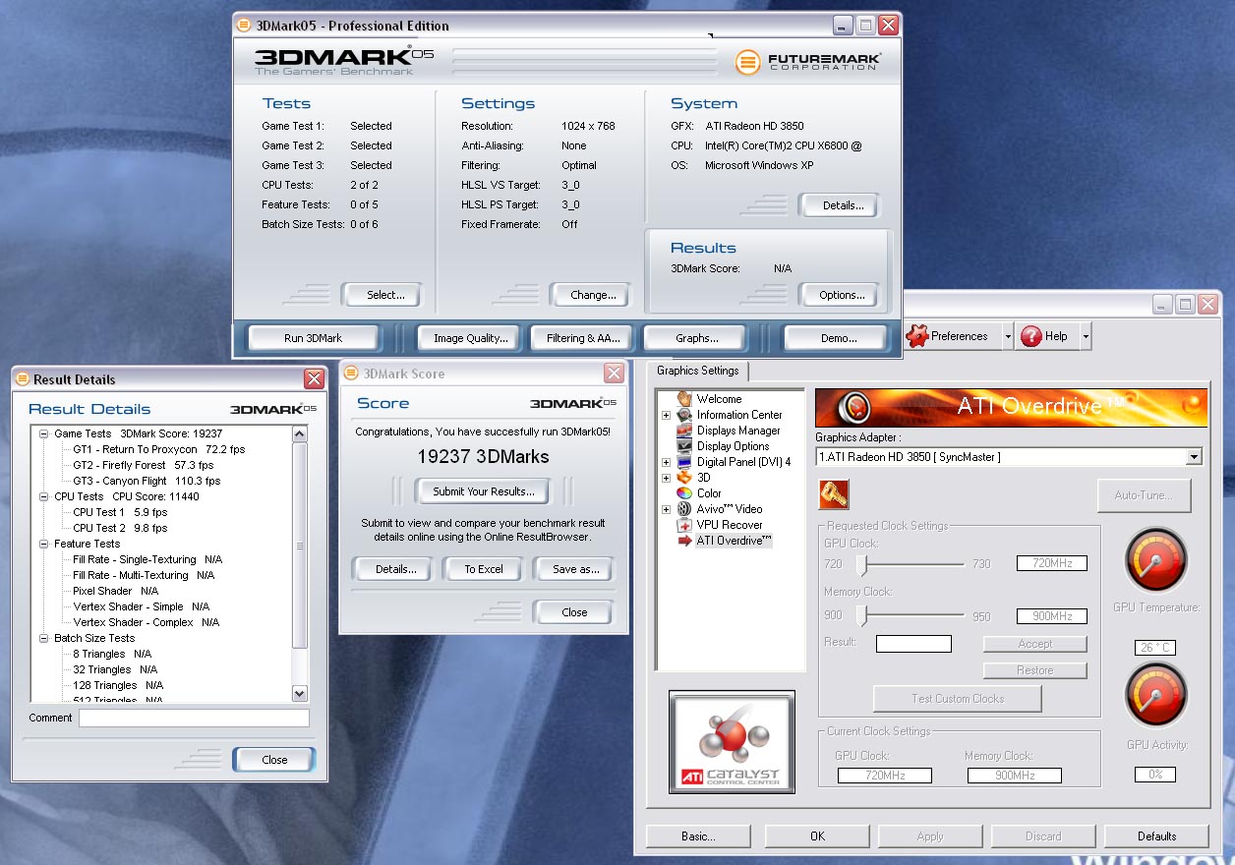Click the Futuremark Corporation logo

click(808, 62)
